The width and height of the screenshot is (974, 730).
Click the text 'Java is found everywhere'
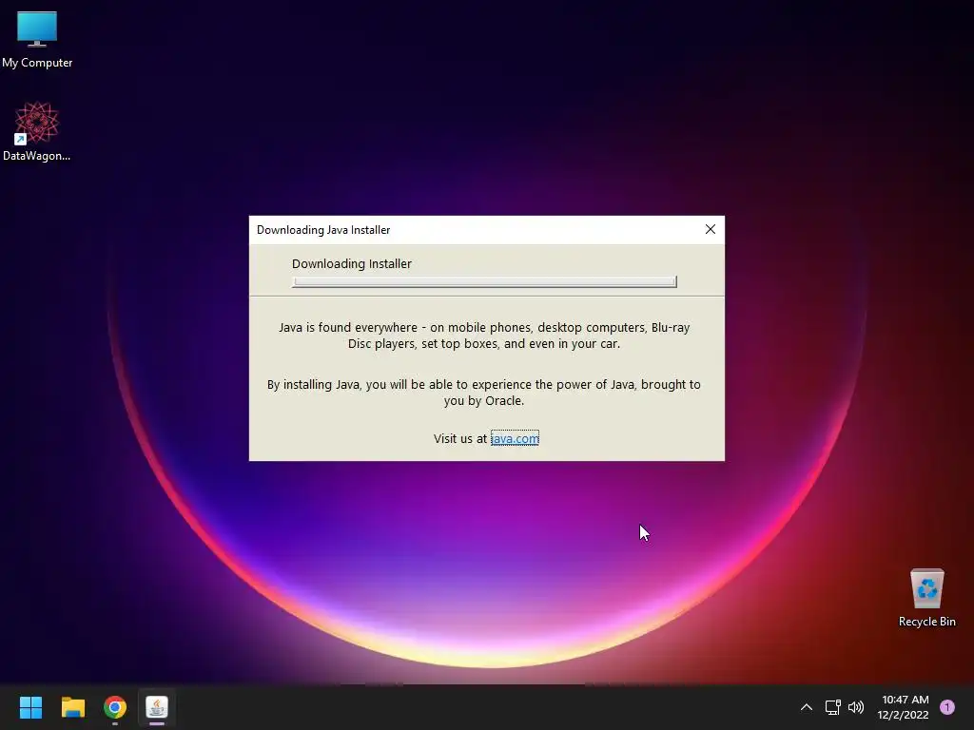[x=348, y=327]
